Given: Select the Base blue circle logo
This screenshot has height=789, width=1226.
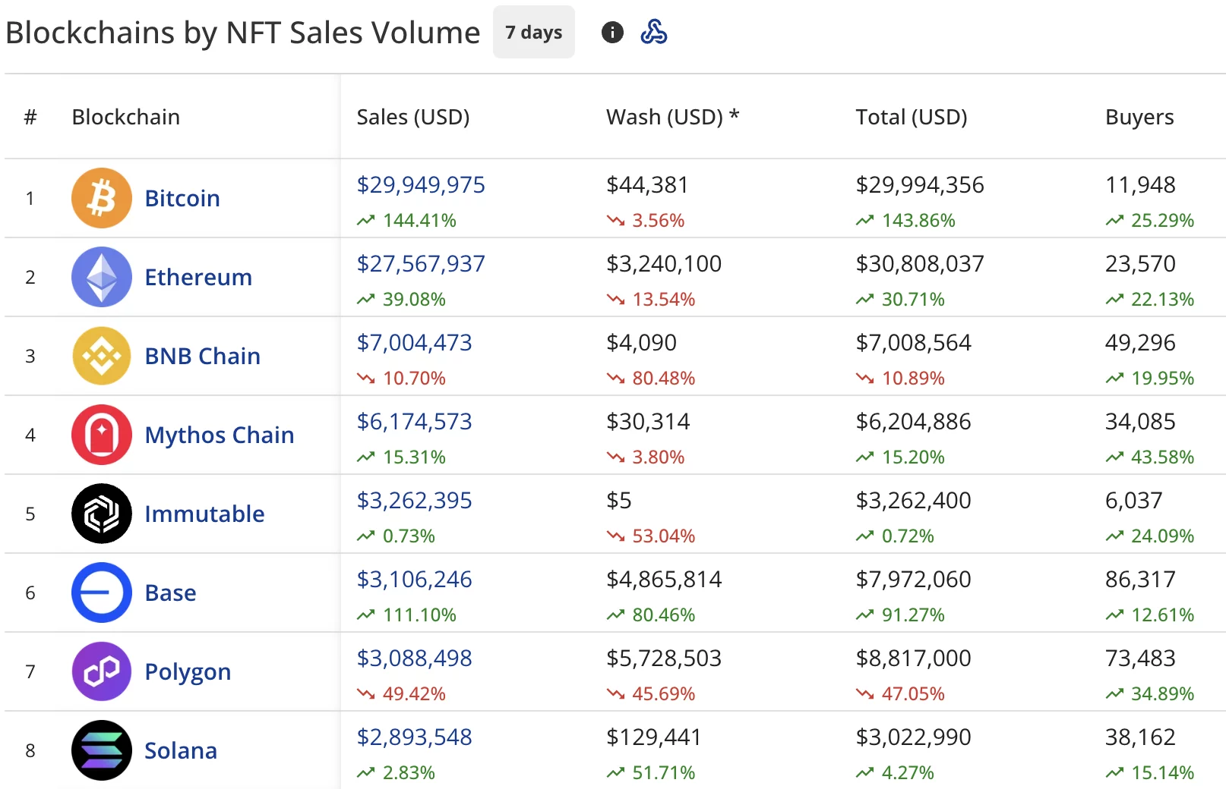Looking at the screenshot, I should click(x=101, y=593).
